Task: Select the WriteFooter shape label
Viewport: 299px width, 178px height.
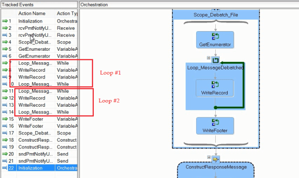Action: pos(215,131)
